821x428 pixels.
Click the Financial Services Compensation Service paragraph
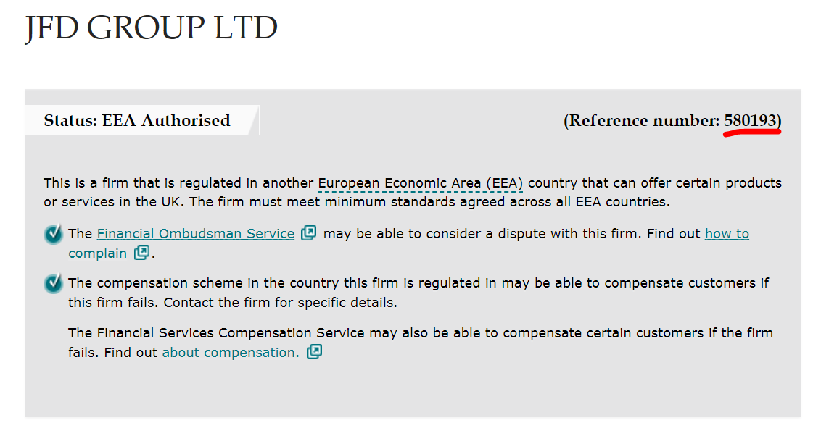(x=421, y=343)
